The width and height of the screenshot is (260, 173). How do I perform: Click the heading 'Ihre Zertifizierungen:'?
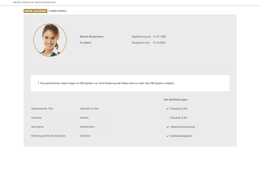click(x=176, y=100)
